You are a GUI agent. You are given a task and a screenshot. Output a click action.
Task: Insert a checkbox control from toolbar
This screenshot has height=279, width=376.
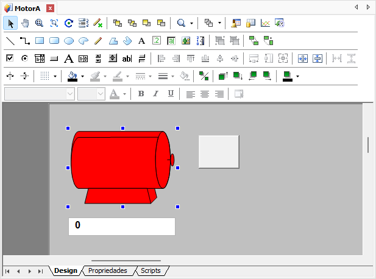(x=10, y=58)
